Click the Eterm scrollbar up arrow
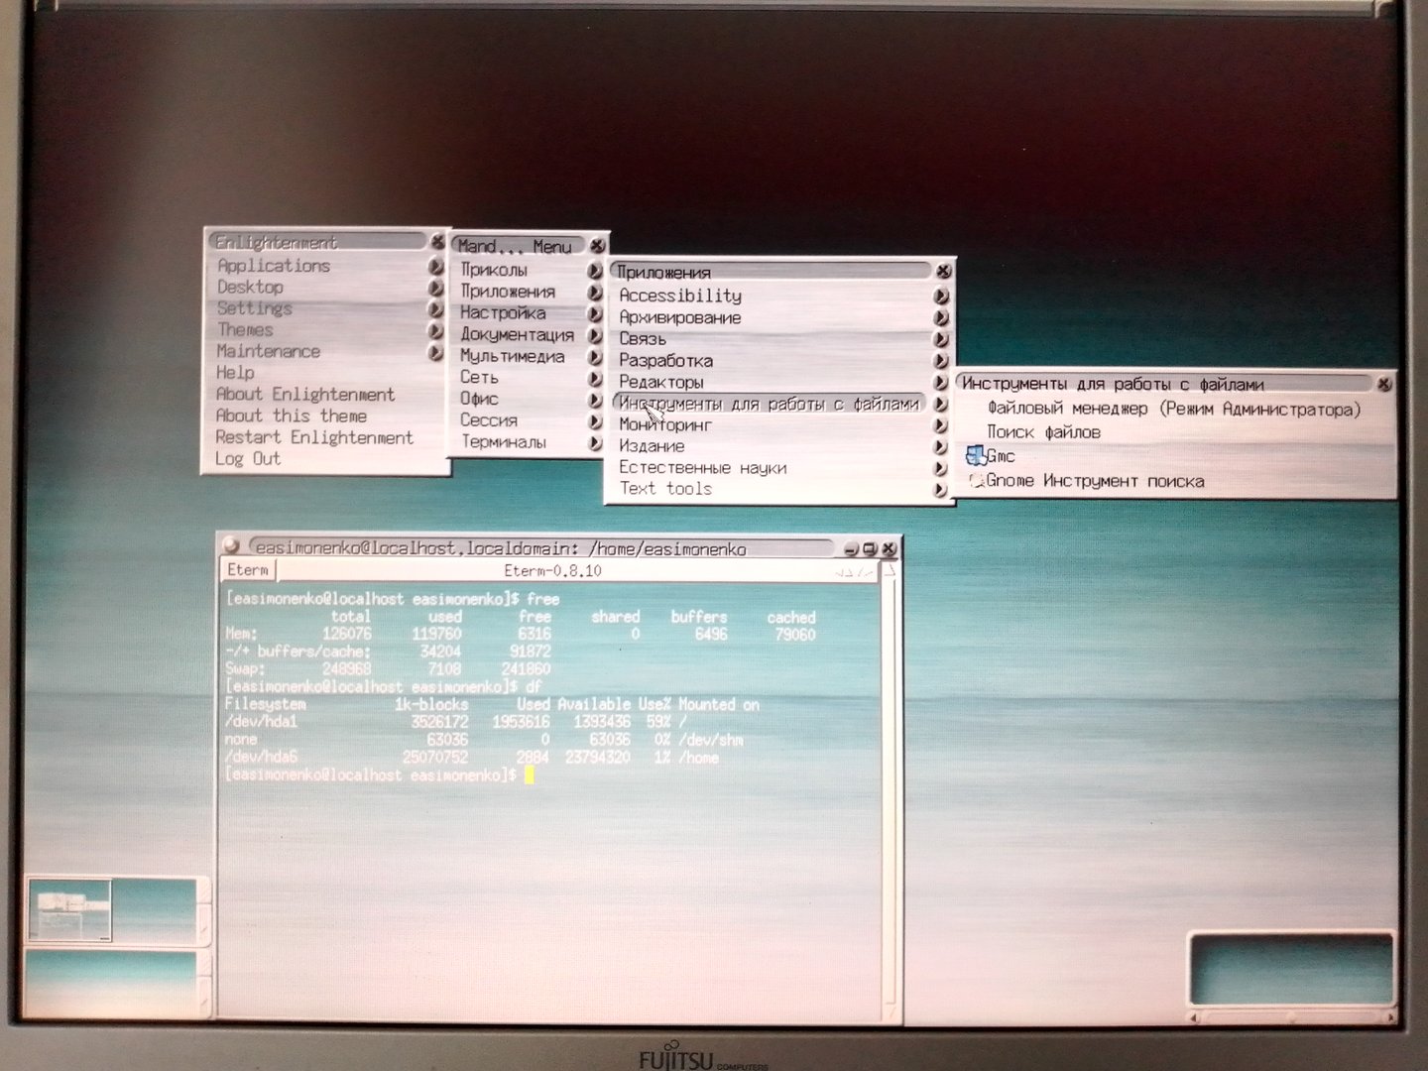 pos(891,570)
